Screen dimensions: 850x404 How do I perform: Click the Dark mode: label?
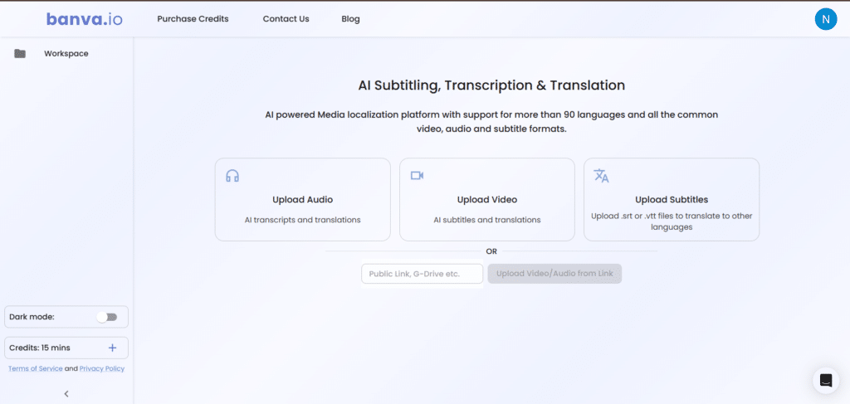coord(32,318)
